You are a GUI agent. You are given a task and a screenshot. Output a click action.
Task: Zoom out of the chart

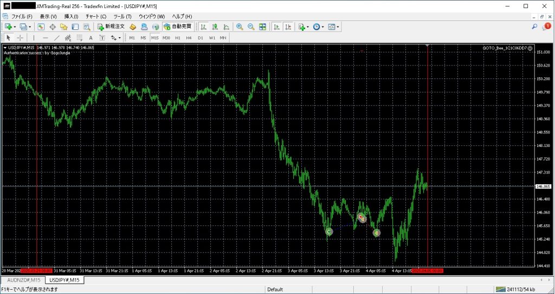click(251, 26)
